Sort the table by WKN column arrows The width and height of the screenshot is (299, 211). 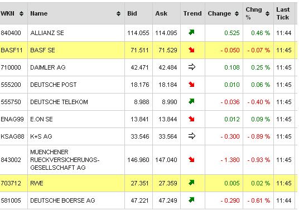(x=21, y=13)
